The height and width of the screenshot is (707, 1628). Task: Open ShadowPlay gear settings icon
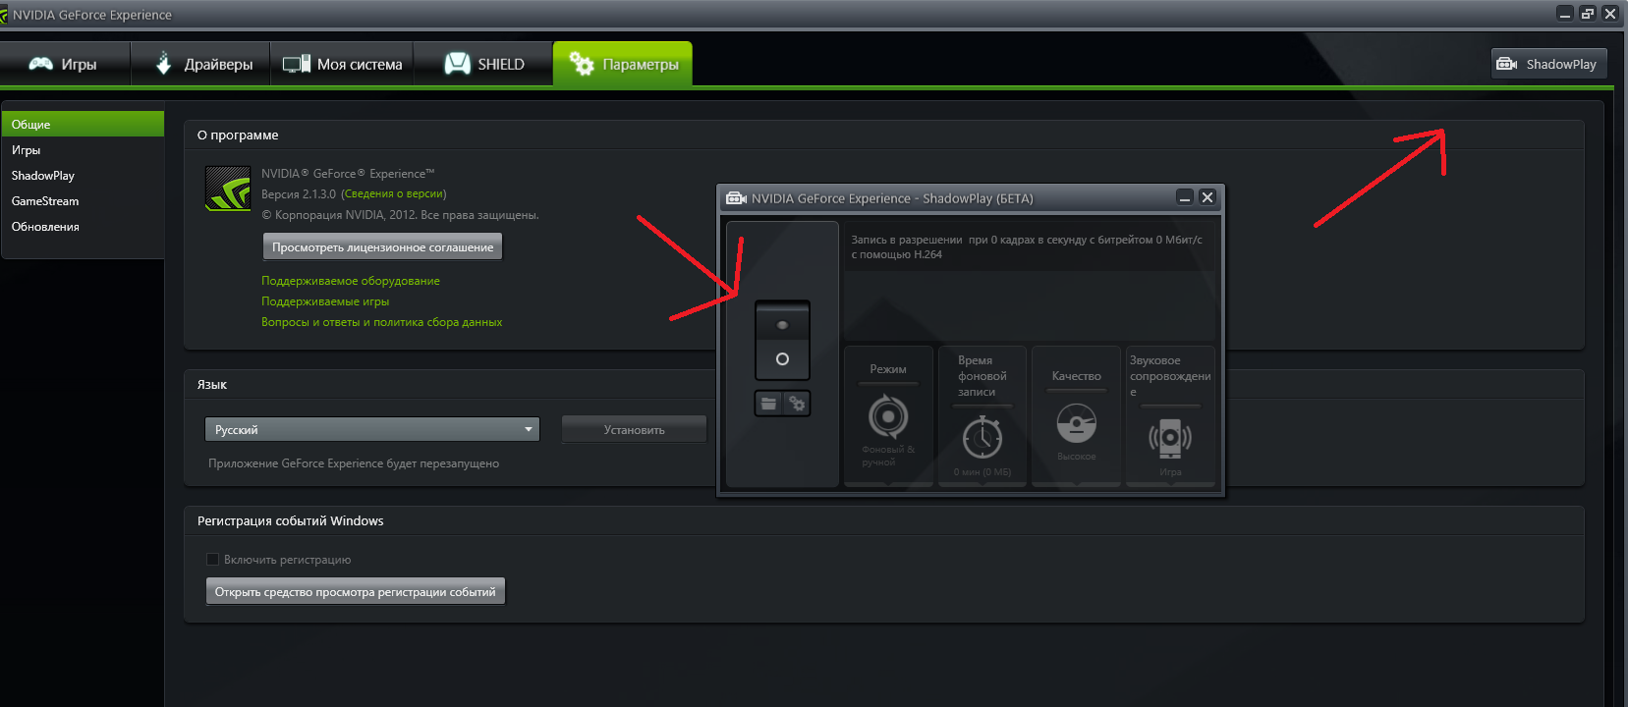click(x=797, y=404)
